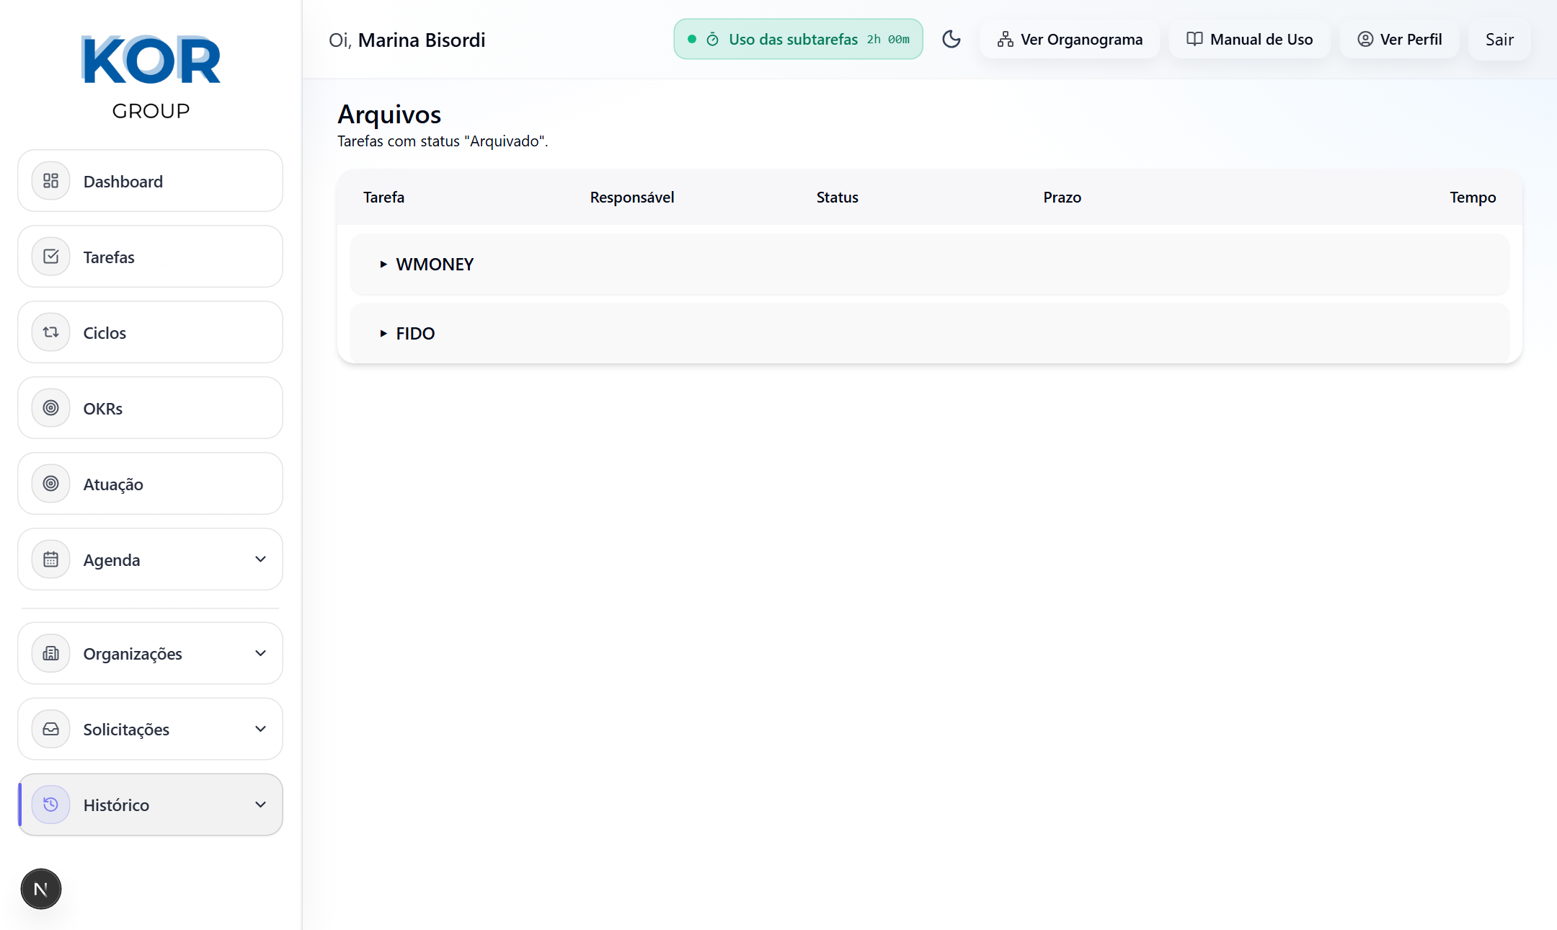The width and height of the screenshot is (1557, 930).
Task: Click the round N badge bottom-left
Action: 41,889
